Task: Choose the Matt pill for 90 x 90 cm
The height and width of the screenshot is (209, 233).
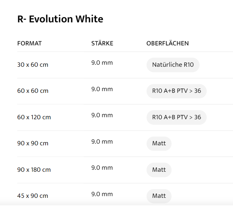Action: [159, 143]
